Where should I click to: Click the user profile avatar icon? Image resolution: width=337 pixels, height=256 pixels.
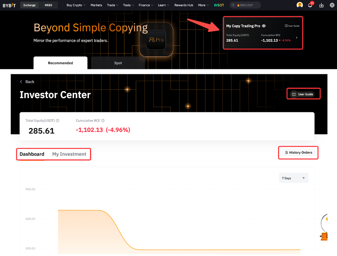pos(299,5)
